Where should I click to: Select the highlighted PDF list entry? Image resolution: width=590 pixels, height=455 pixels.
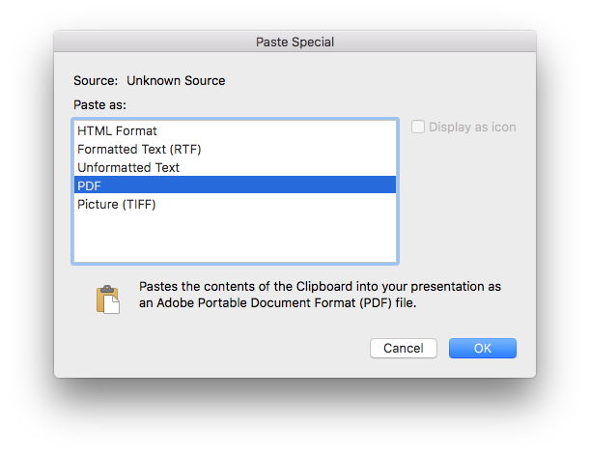tap(234, 185)
